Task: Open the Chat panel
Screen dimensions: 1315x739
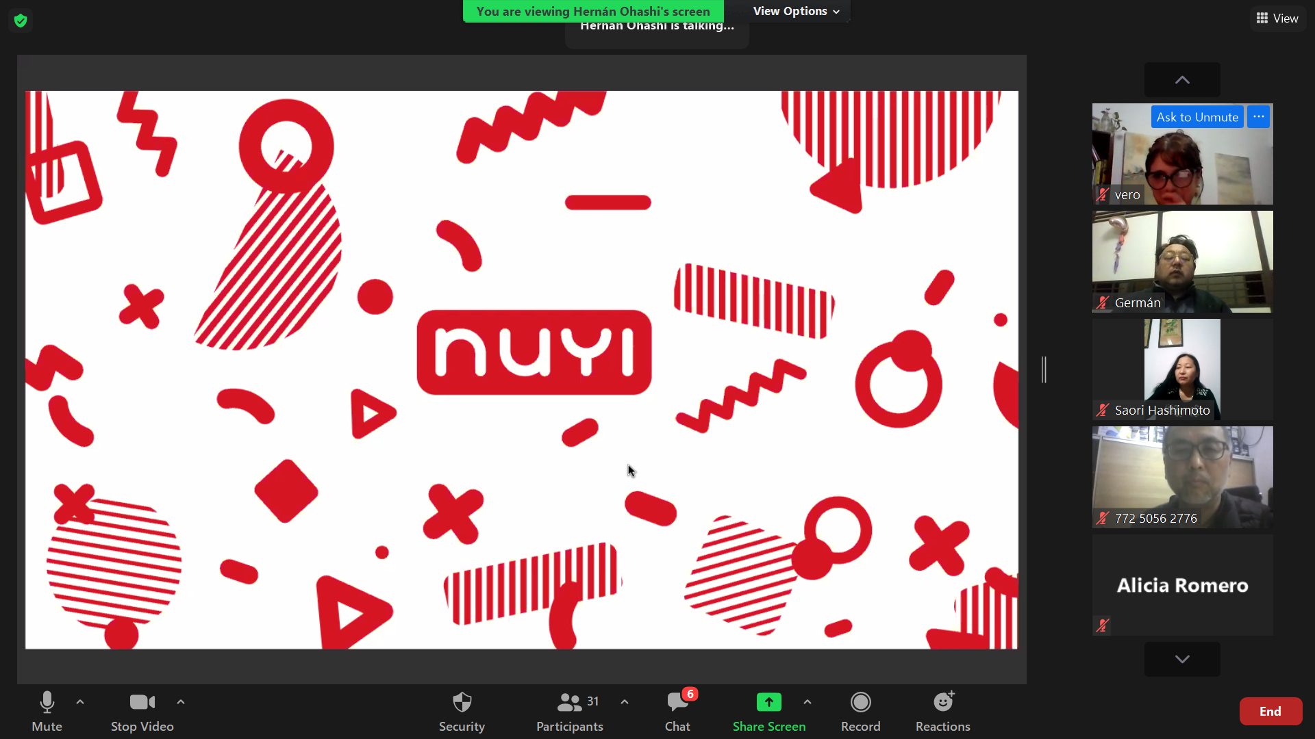Action: pyautogui.click(x=678, y=712)
